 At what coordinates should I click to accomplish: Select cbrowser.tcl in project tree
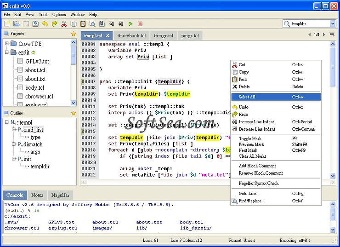point(39,96)
